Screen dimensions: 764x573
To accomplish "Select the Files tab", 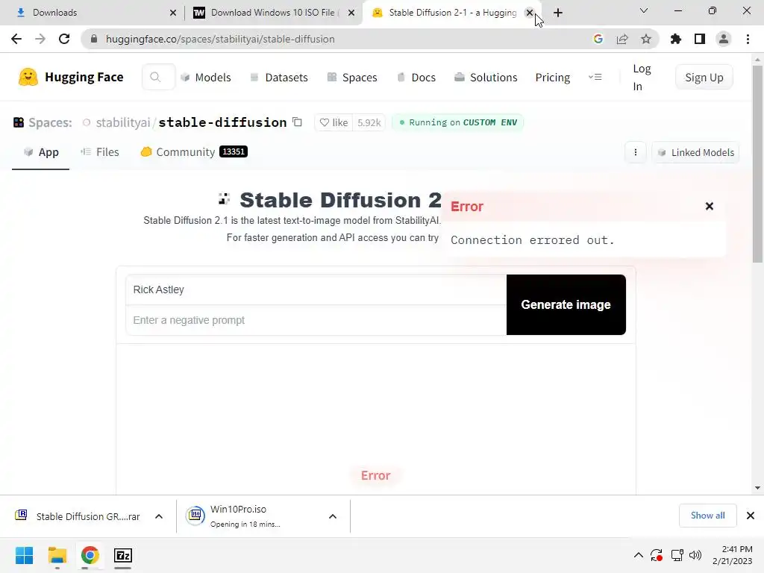I will coord(100,152).
